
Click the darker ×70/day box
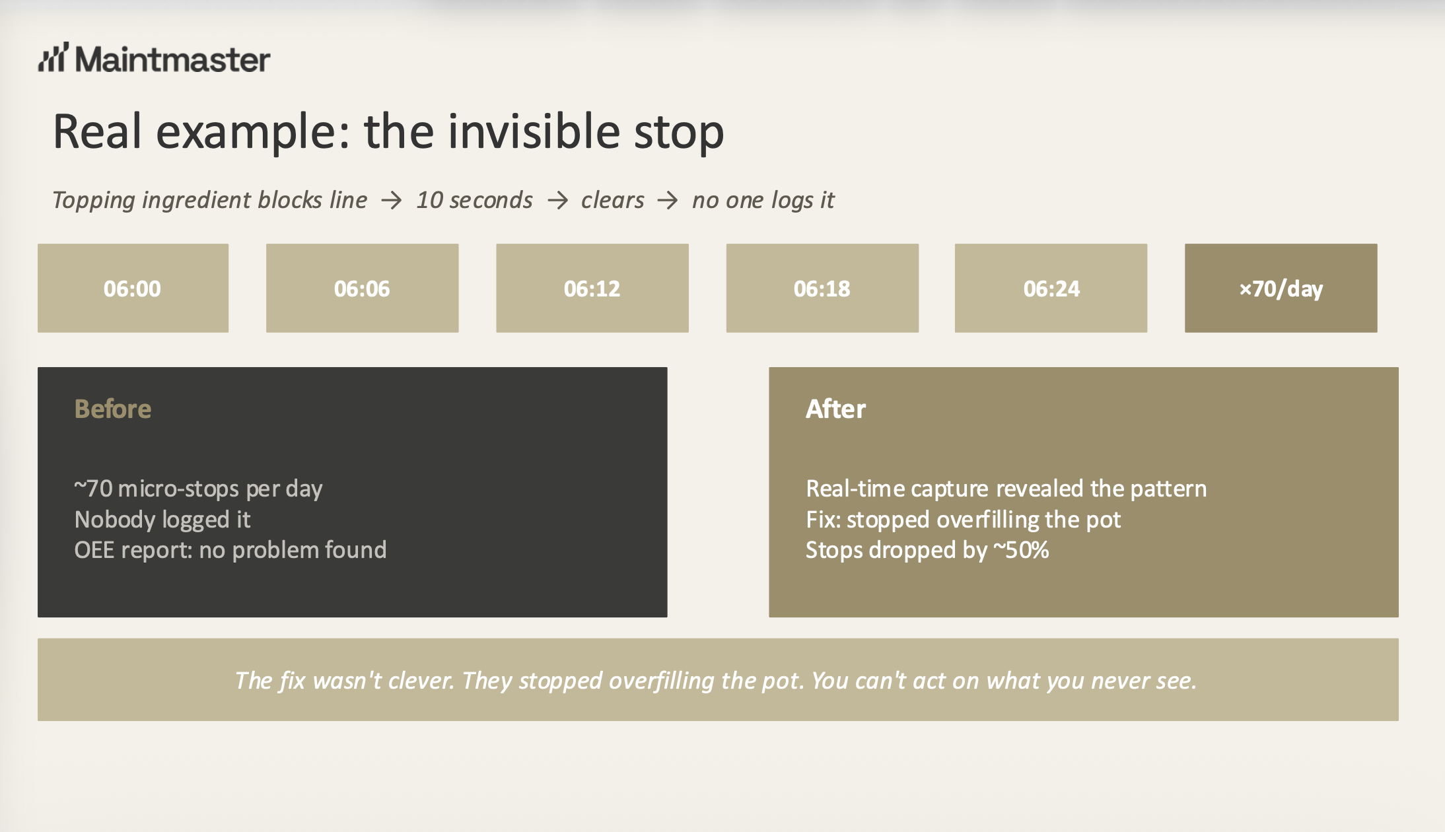point(1281,288)
